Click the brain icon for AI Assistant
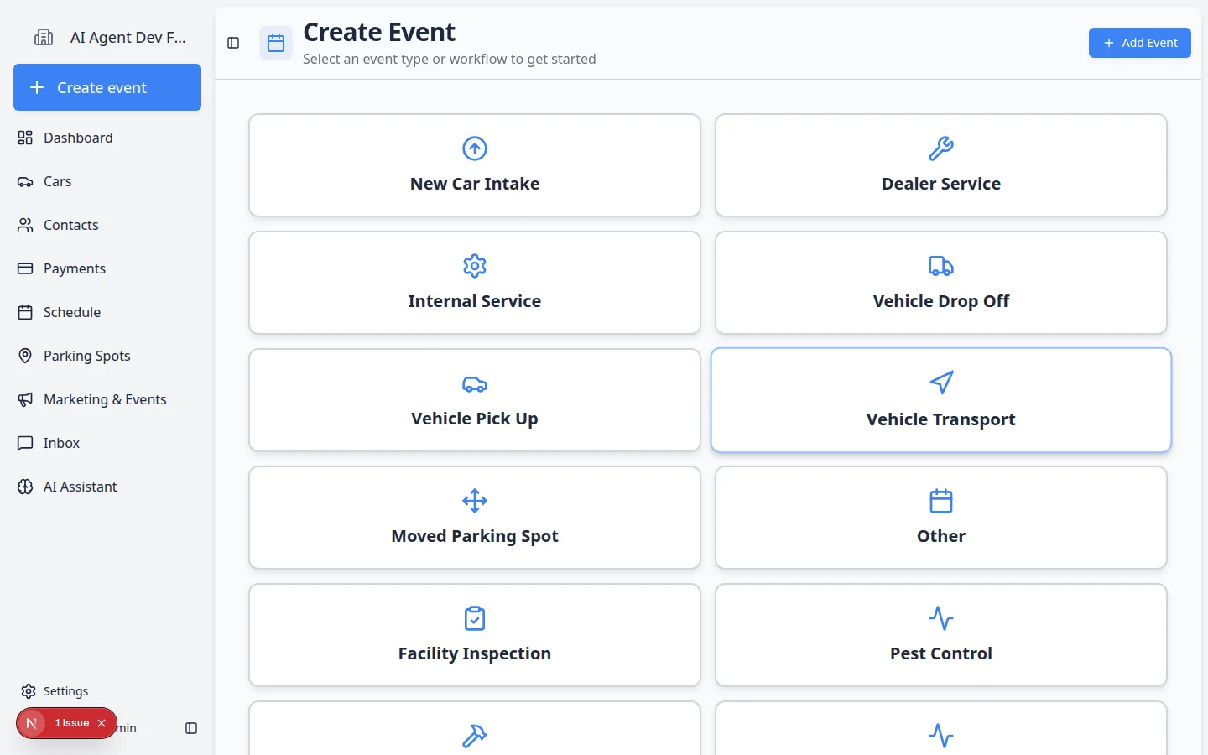 (25, 487)
